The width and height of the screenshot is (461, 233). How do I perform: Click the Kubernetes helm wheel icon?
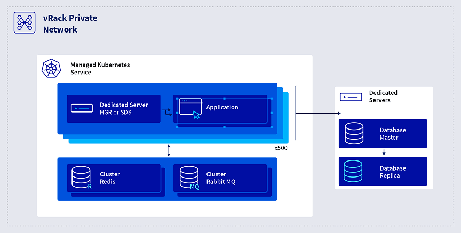(51, 68)
